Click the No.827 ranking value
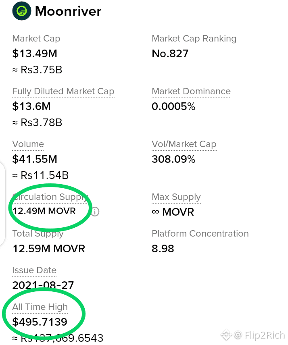Viewport: 288px width, 345px height. point(170,54)
